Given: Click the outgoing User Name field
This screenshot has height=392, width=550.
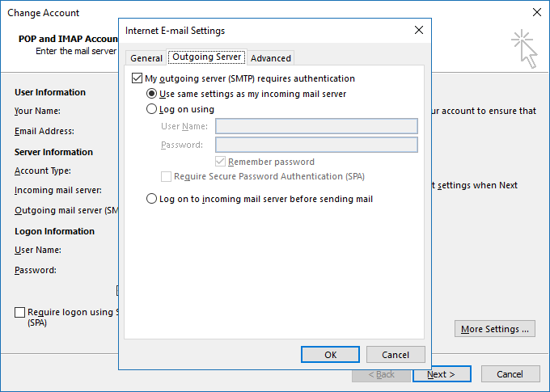Looking at the screenshot, I should [x=316, y=126].
